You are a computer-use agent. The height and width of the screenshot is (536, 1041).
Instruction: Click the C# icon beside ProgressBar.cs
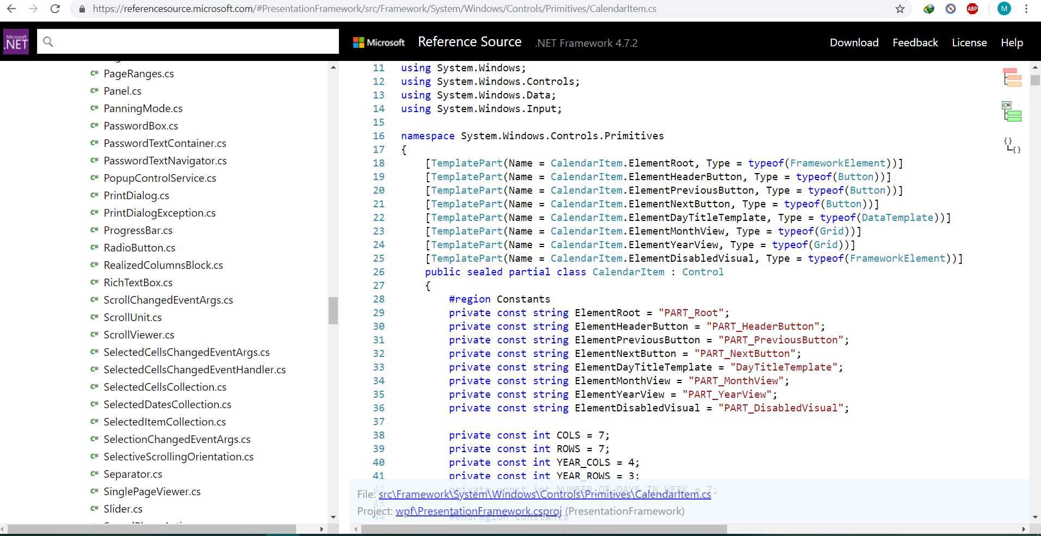(x=94, y=230)
